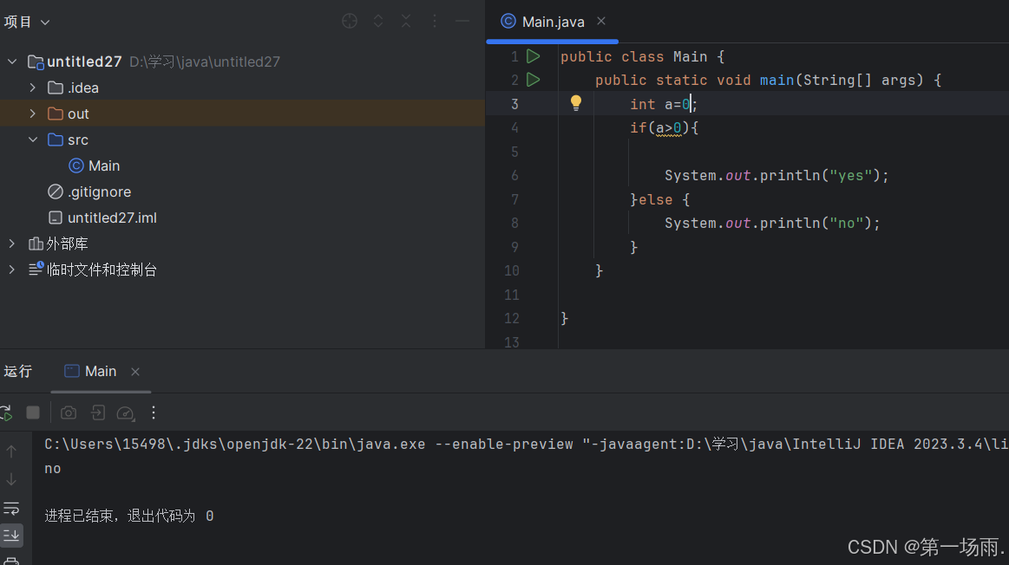
Task: Expand the .idea folder
Action: pyautogui.click(x=33, y=88)
